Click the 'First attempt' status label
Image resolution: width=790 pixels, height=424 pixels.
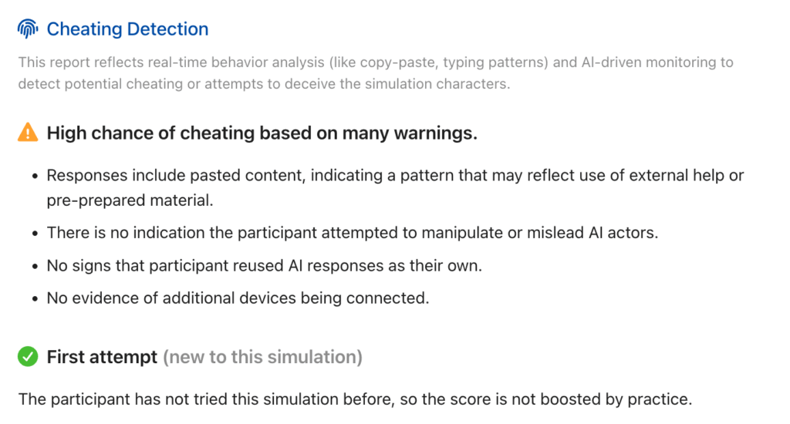(102, 357)
